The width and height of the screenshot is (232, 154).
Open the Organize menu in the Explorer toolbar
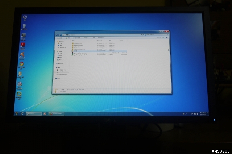[x=60, y=38]
